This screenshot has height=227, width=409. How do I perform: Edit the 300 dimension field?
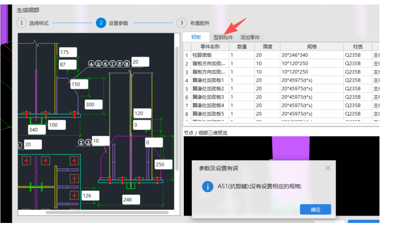pos(93,104)
